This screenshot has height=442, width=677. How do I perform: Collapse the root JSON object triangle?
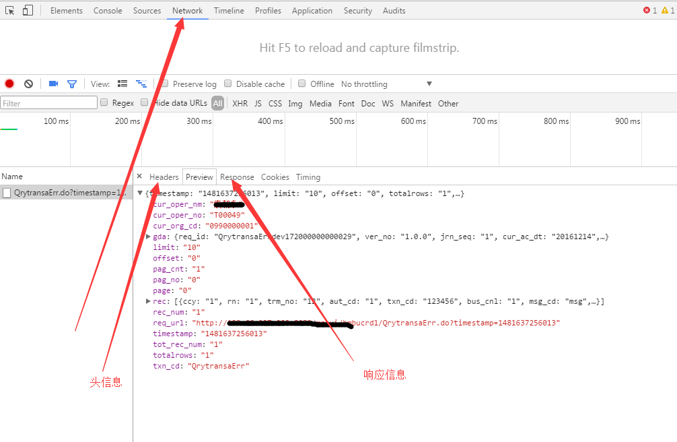[x=140, y=193]
